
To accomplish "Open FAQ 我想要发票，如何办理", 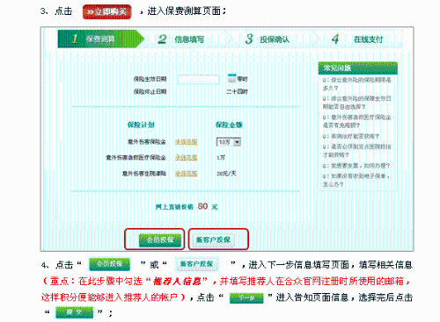I will 356,166.
